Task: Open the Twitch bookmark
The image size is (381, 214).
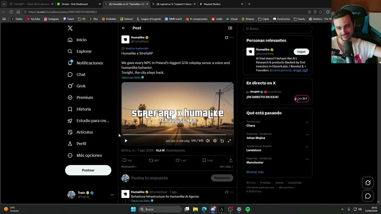Action: pos(68,19)
